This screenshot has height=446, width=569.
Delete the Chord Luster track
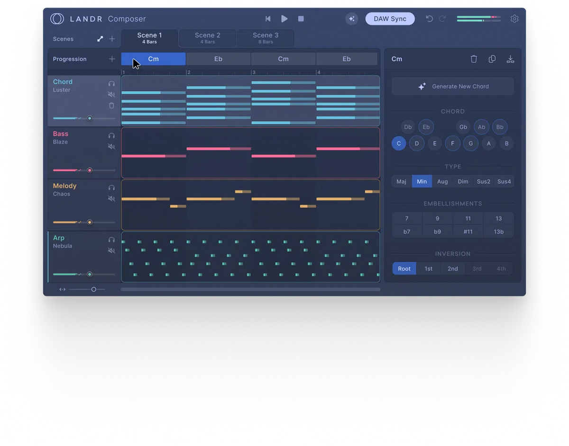[111, 106]
